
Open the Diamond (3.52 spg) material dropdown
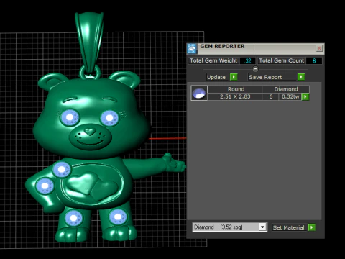[x=229, y=227]
